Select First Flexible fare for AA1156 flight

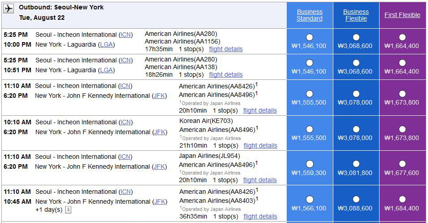coord(402,37)
